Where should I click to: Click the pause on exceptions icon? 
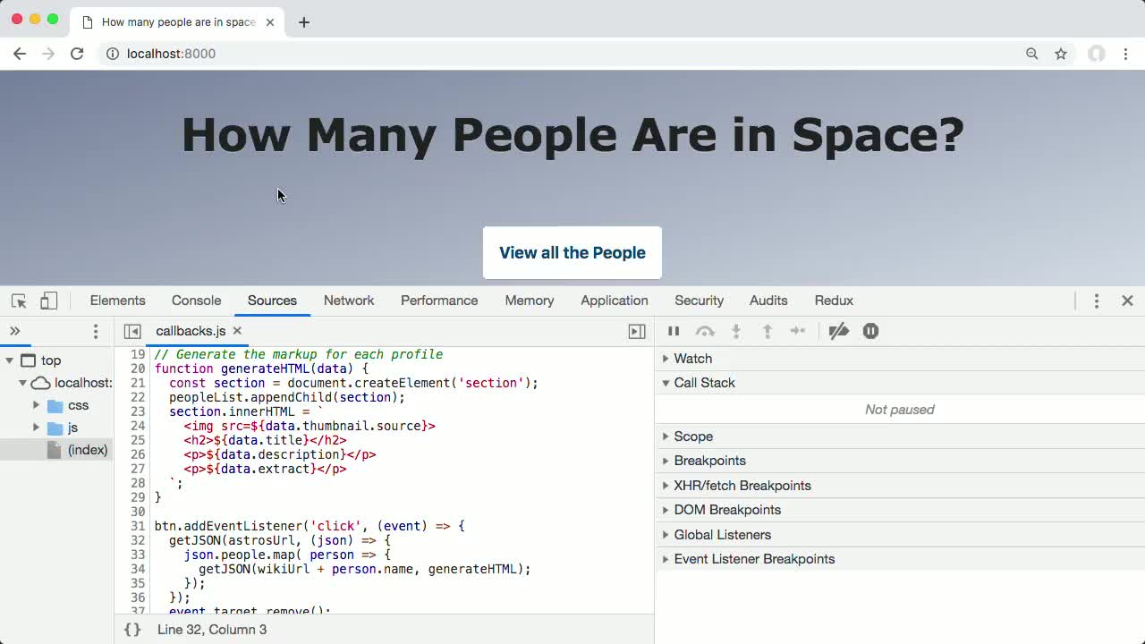tap(870, 331)
